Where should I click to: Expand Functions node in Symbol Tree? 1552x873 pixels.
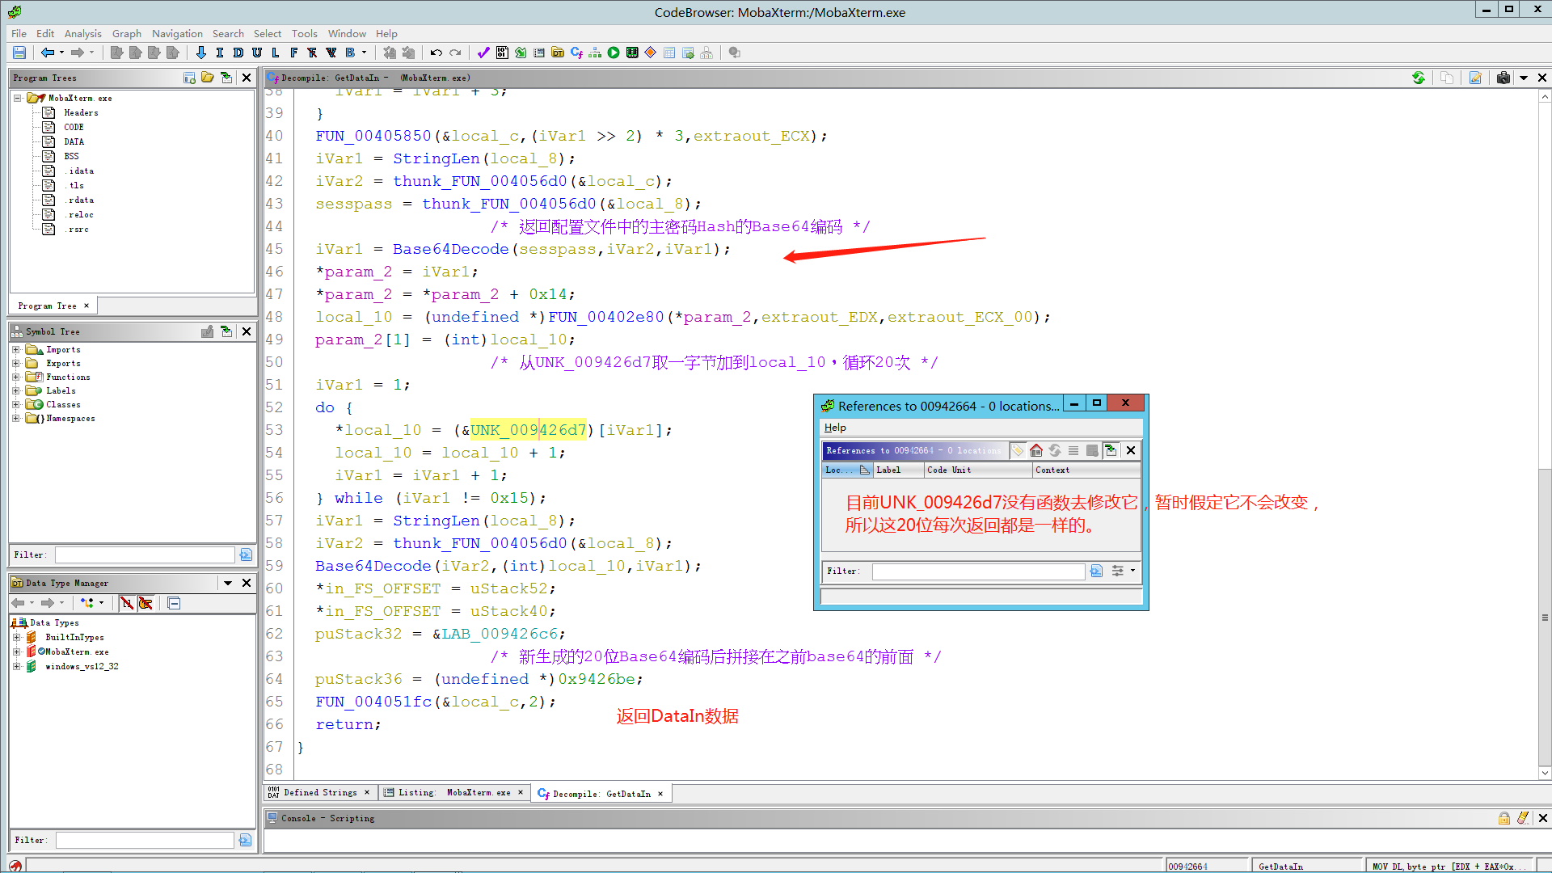[x=15, y=377]
